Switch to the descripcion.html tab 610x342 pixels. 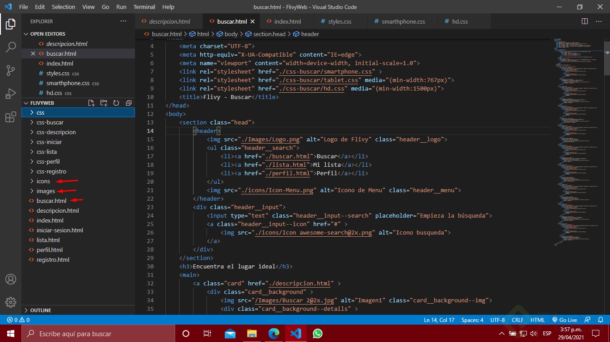[169, 21]
